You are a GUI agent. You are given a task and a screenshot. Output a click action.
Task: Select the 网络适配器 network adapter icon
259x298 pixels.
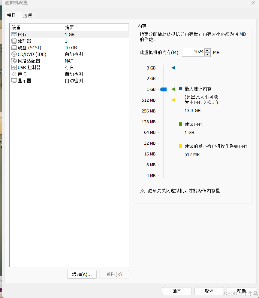[14, 61]
